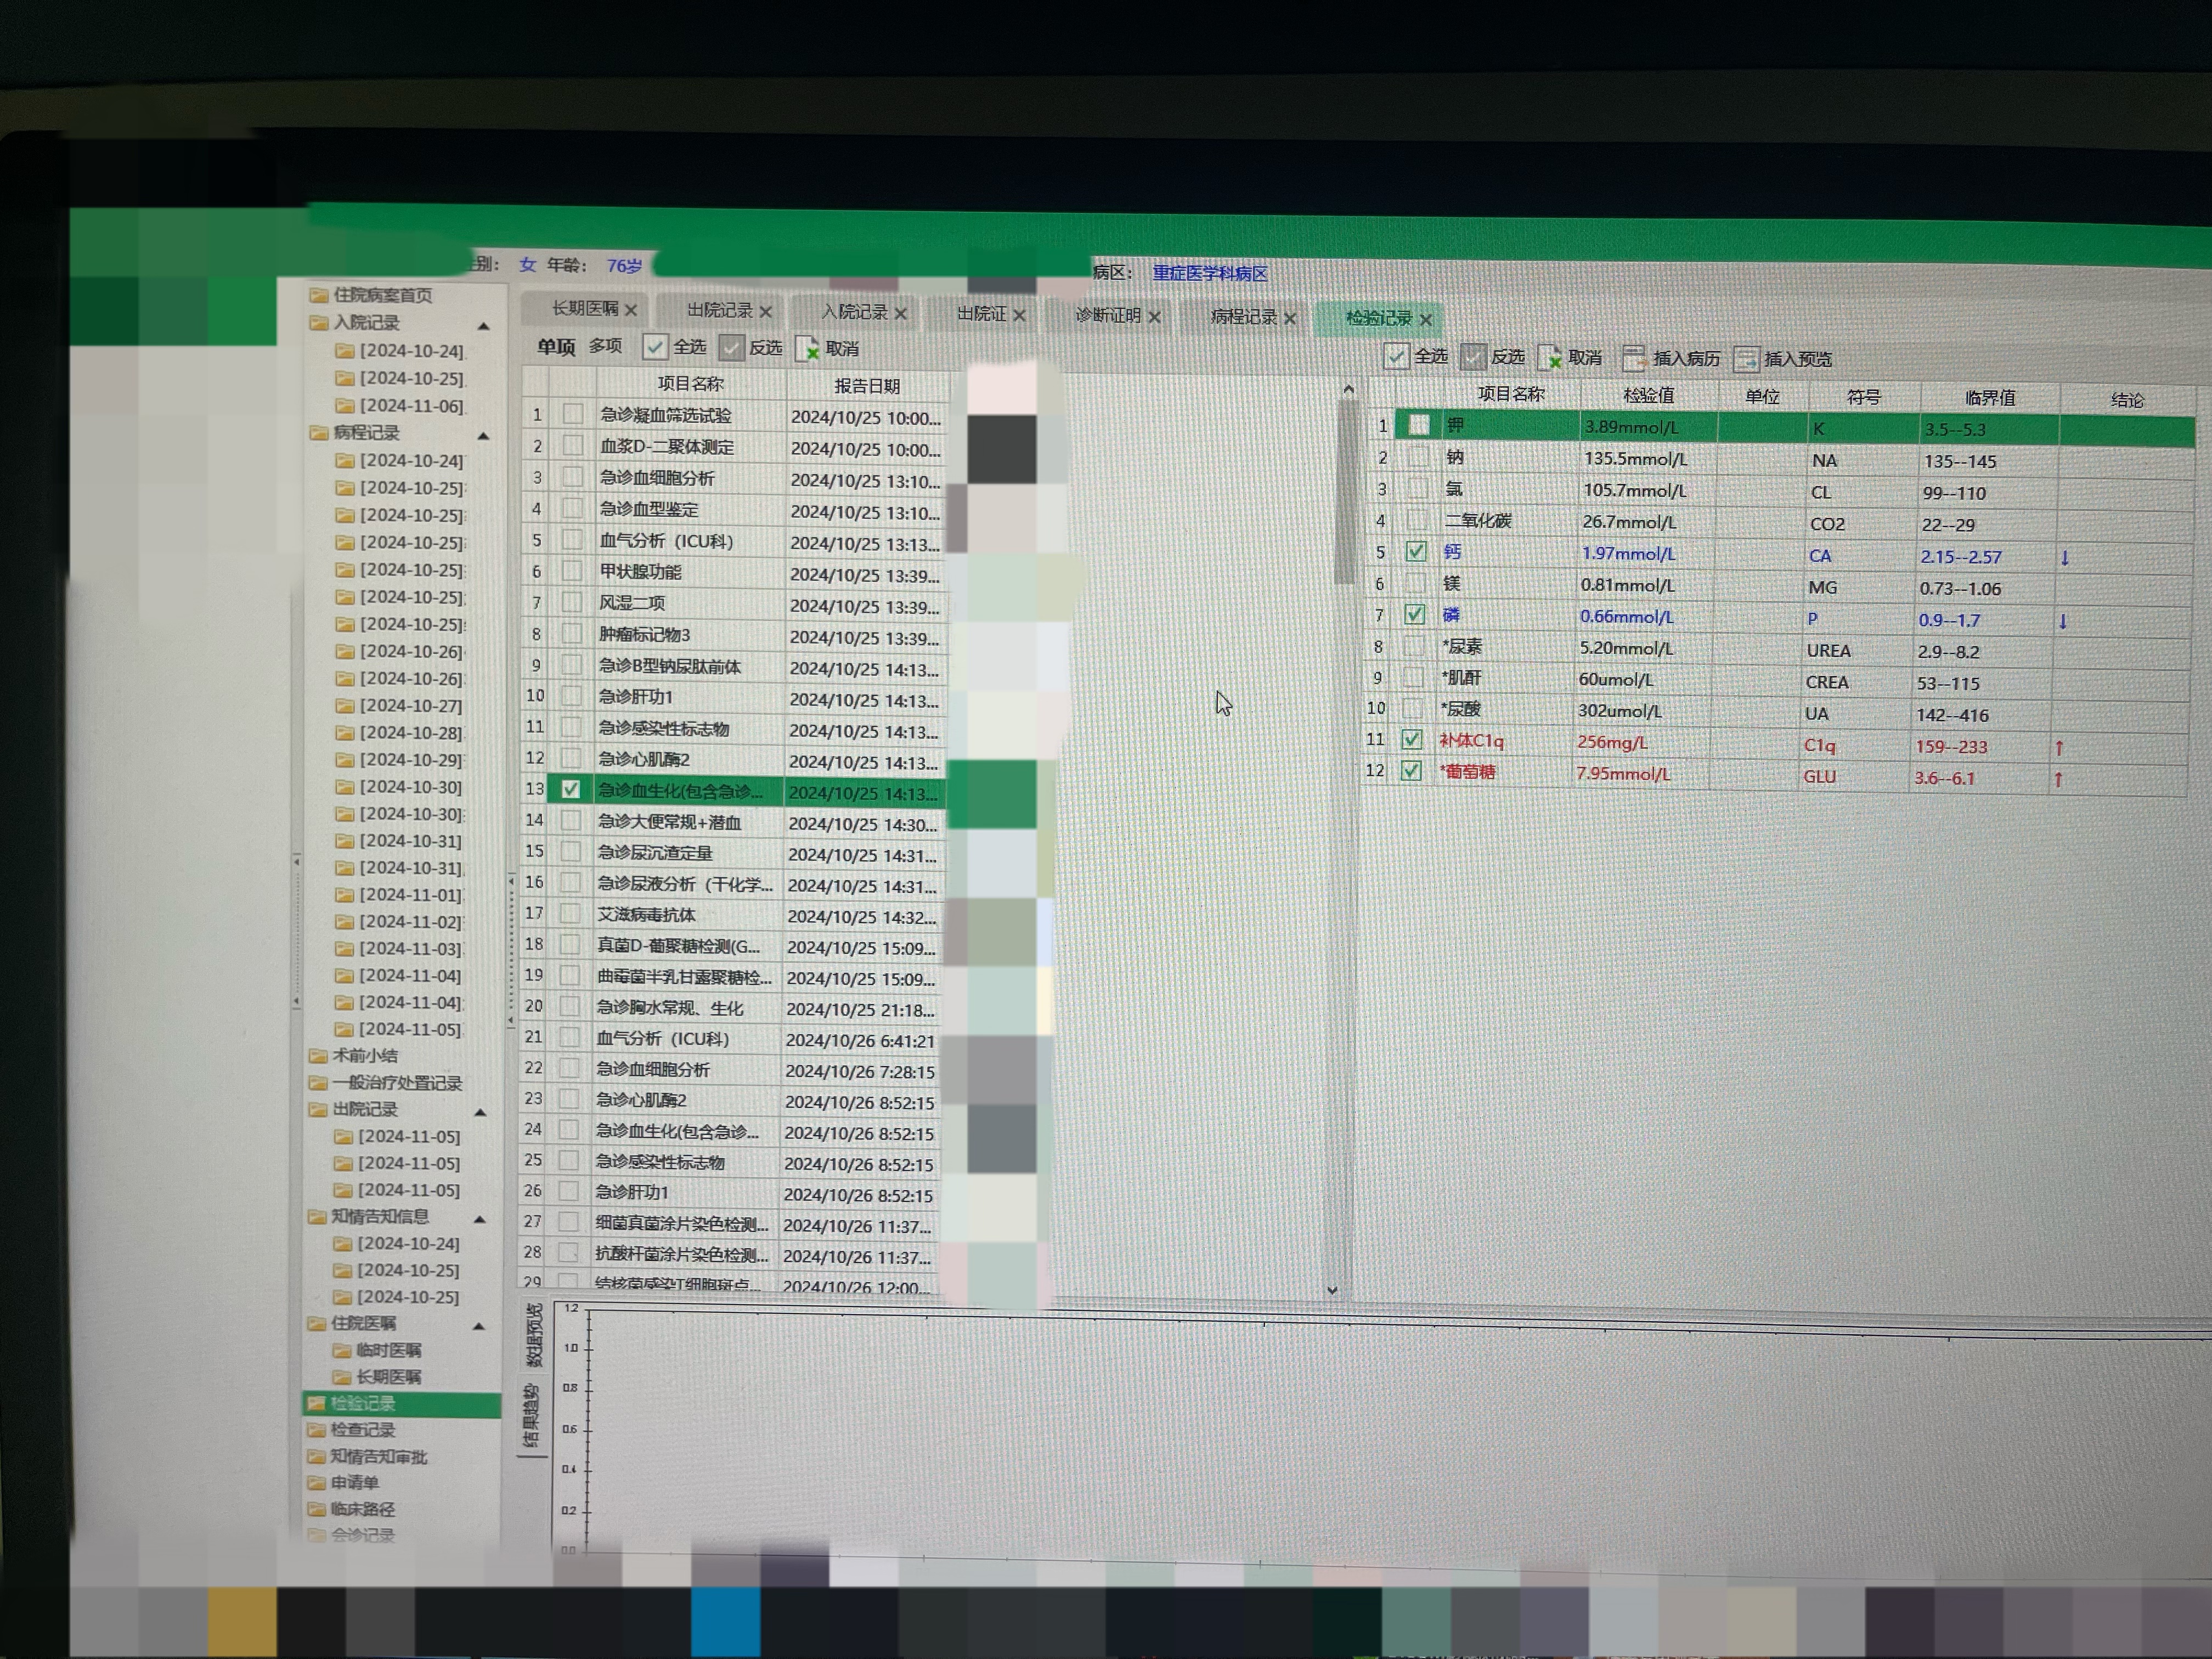The image size is (2212, 1659).
Task: Select the 艾滋病毒抗体 test row
Action: tap(729, 914)
